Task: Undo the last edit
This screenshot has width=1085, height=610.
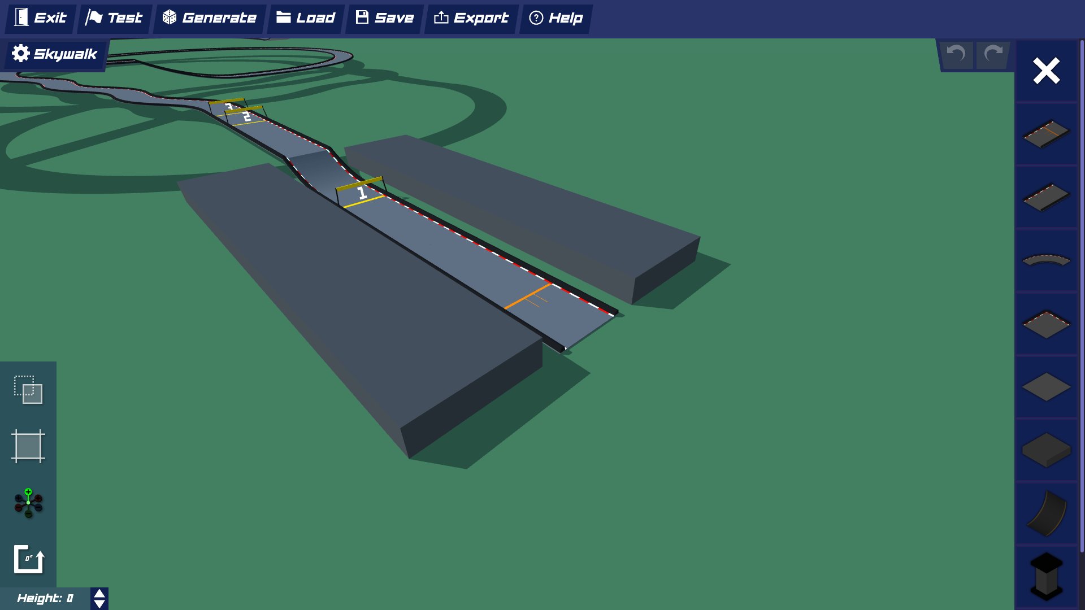Action: 955,54
